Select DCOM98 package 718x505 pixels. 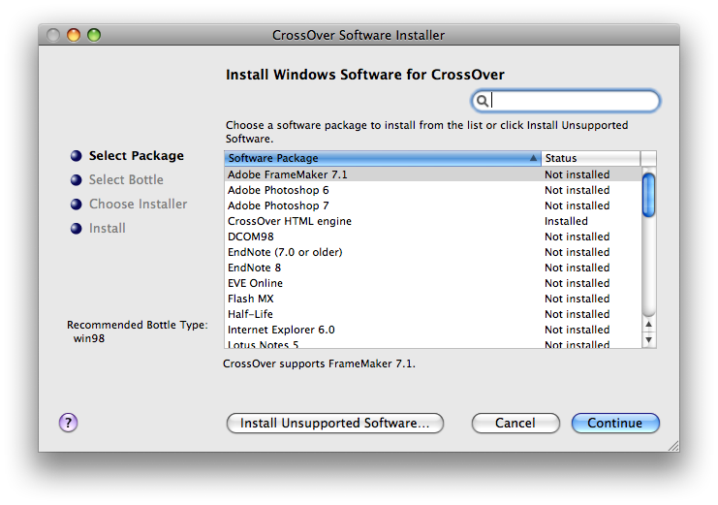pos(433,237)
